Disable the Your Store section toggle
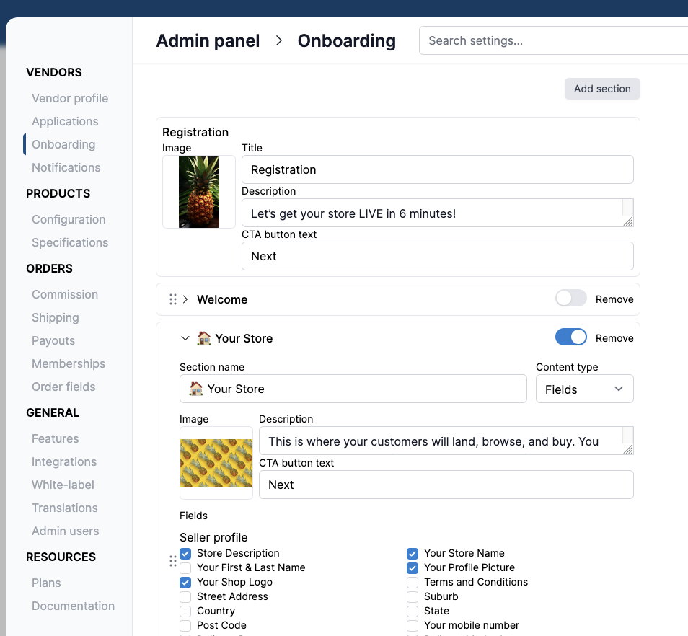 click(x=571, y=337)
